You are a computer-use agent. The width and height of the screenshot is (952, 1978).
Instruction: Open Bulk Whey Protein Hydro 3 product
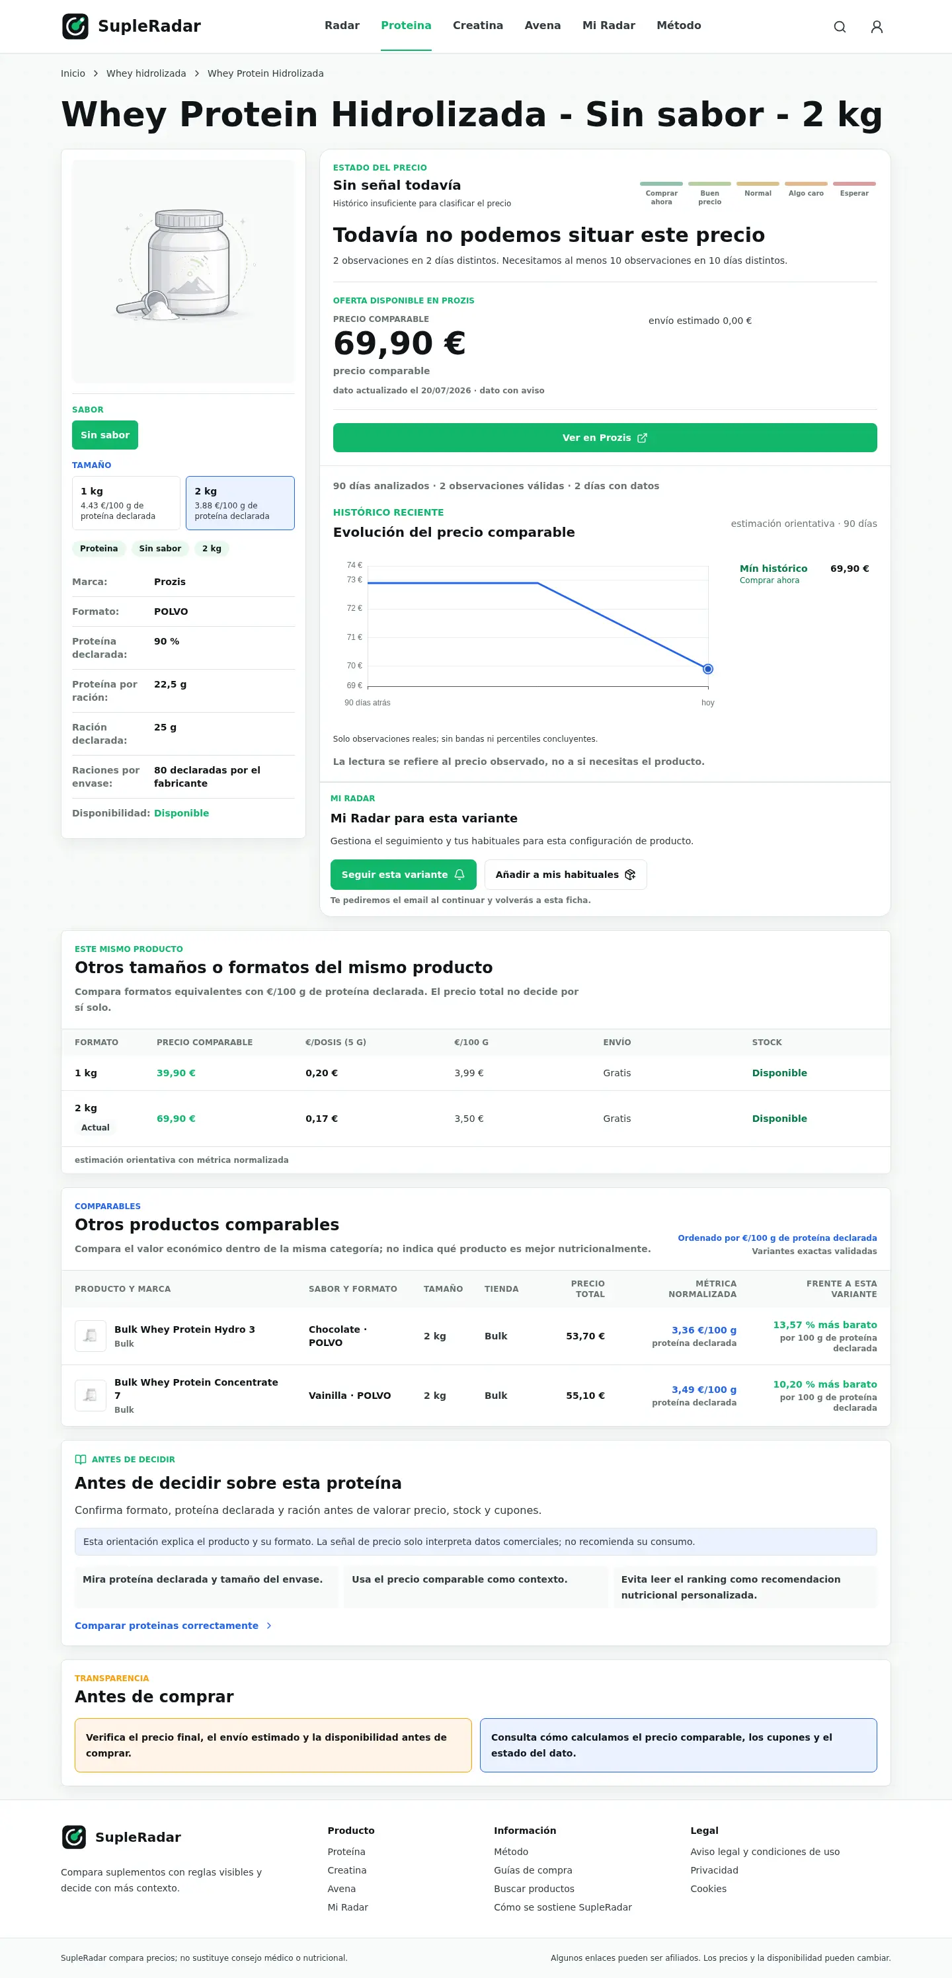(x=184, y=1329)
